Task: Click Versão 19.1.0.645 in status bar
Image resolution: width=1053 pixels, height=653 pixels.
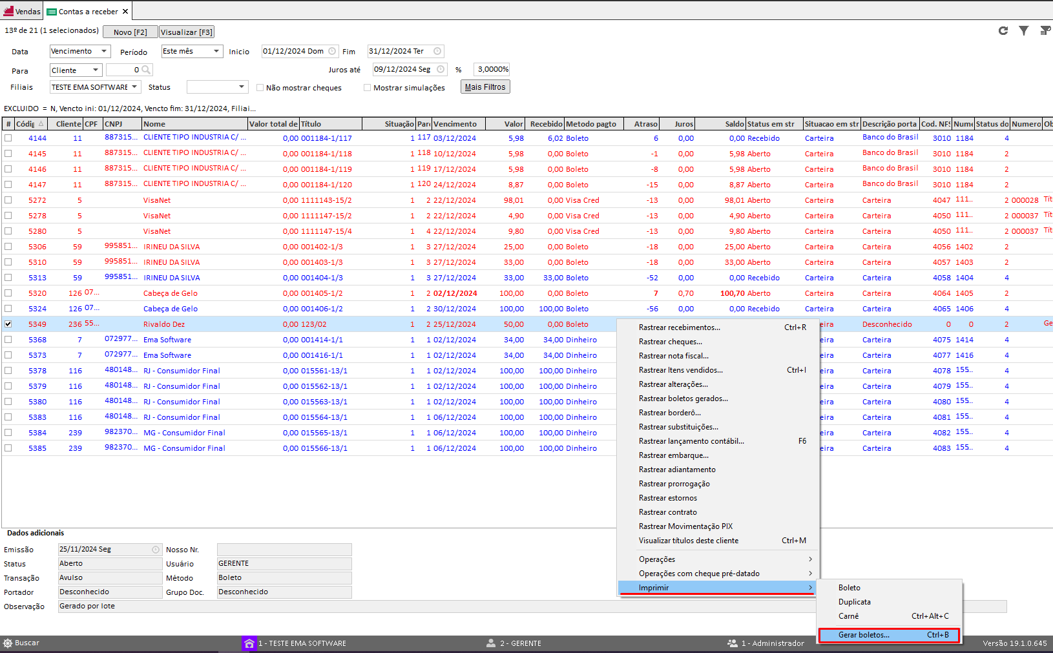Action: click(x=1015, y=643)
